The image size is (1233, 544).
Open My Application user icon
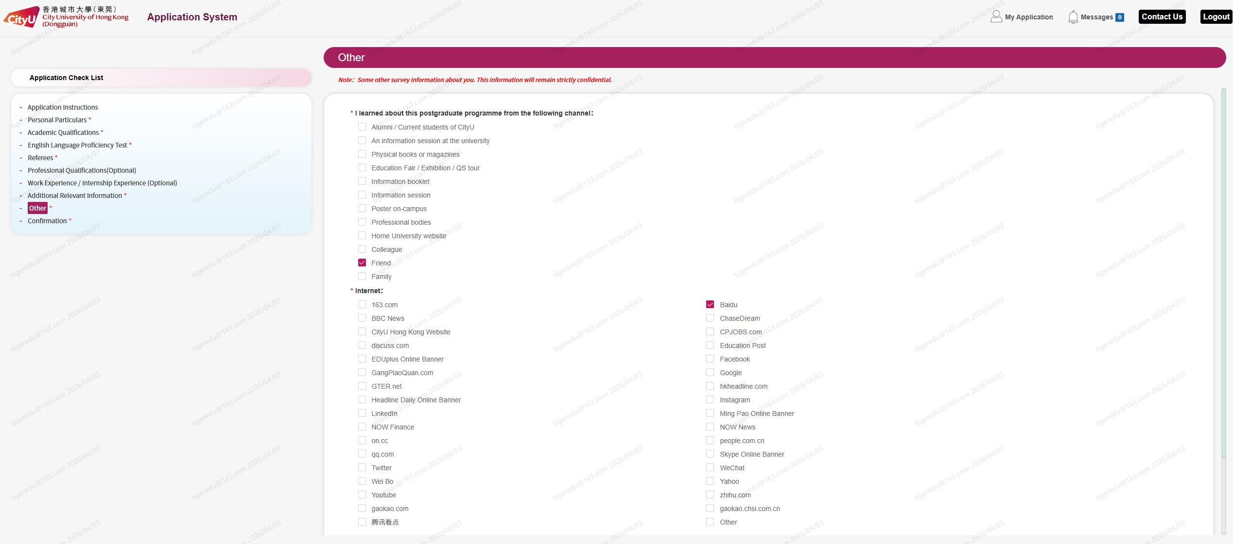996,17
